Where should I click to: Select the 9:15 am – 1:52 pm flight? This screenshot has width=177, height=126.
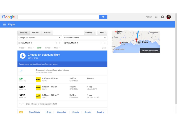pyautogui.click(x=62, y=88)
